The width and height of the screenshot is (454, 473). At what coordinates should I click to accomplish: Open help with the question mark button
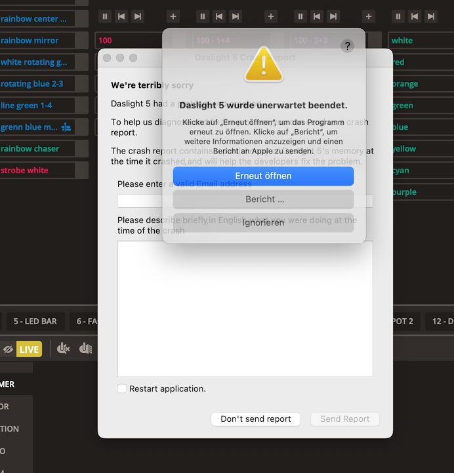347,46
